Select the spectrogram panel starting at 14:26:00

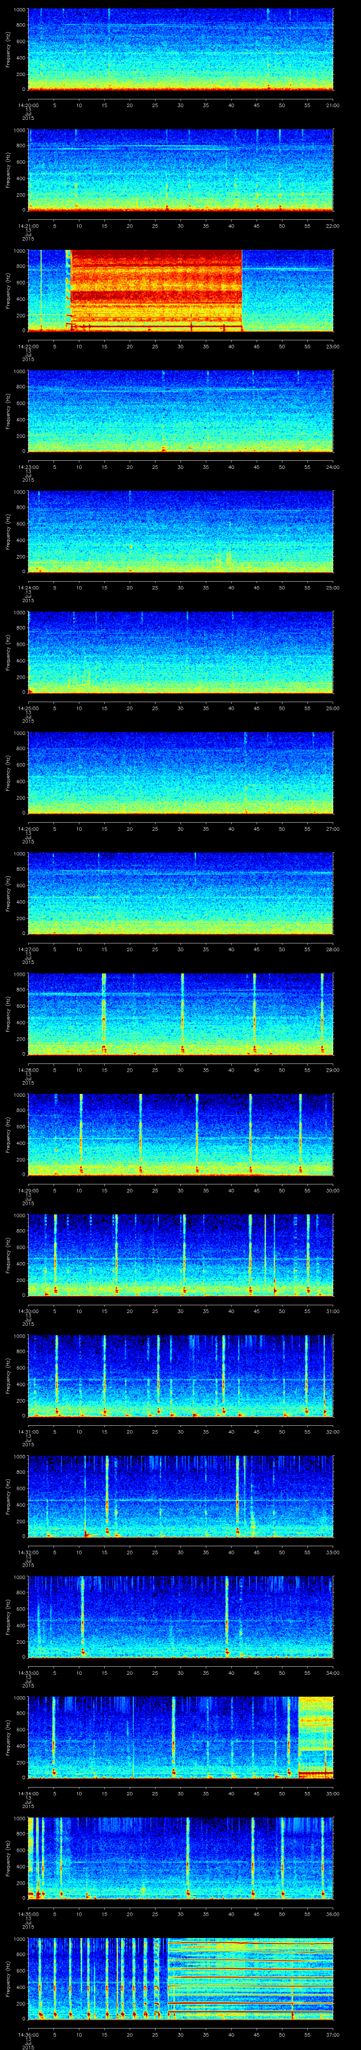click(180, 773)
